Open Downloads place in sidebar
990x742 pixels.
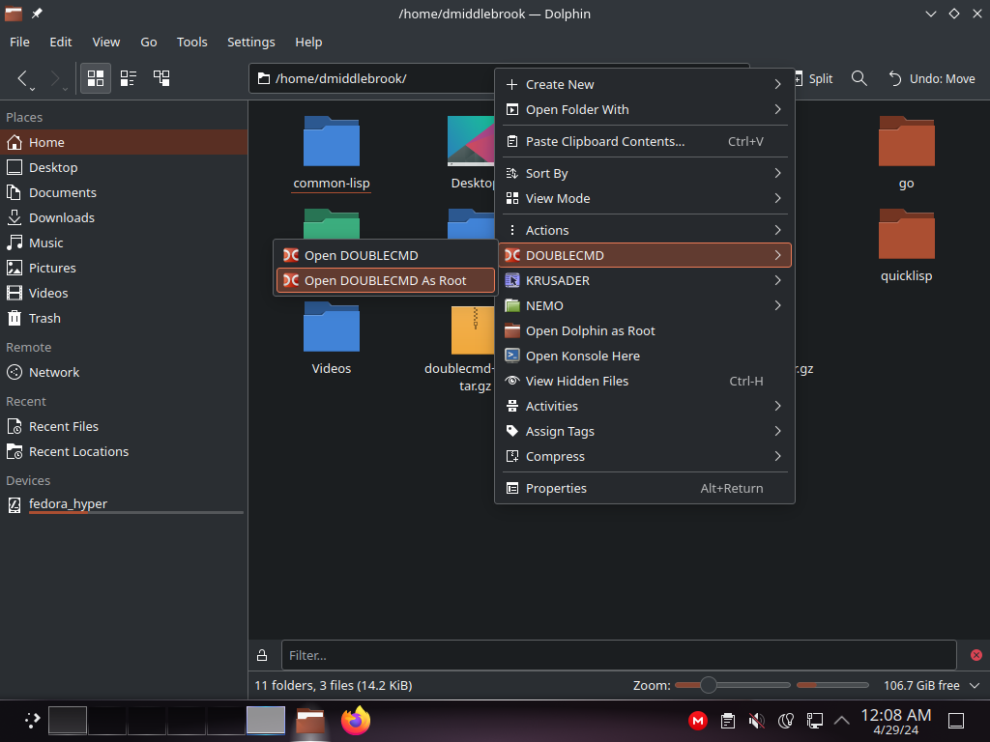[124, 217]
